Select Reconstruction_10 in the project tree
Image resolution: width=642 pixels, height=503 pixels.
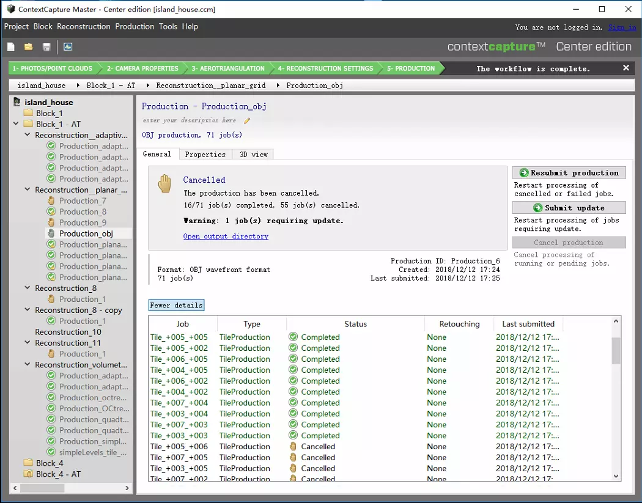[68, 332]
